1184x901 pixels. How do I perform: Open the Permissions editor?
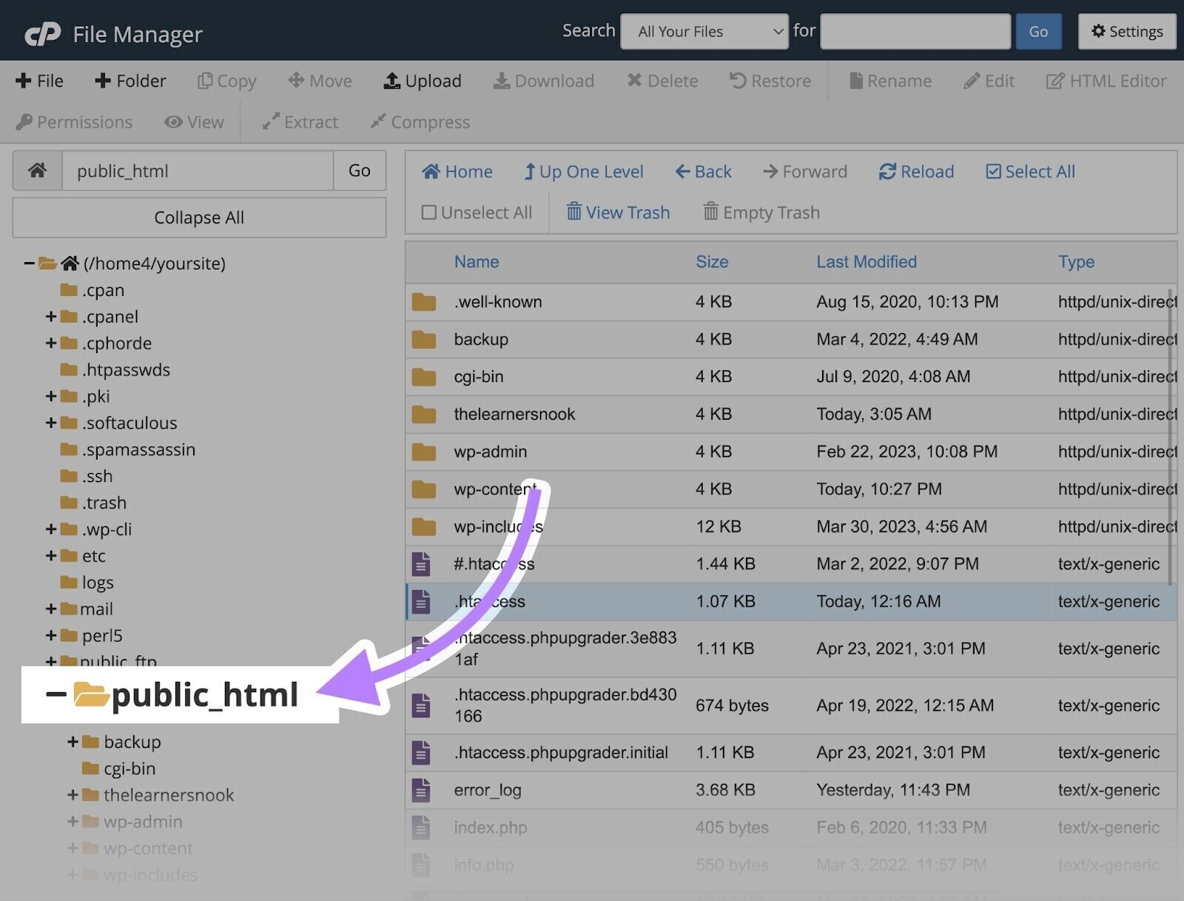pyautogui.click(x=74, y=122)
